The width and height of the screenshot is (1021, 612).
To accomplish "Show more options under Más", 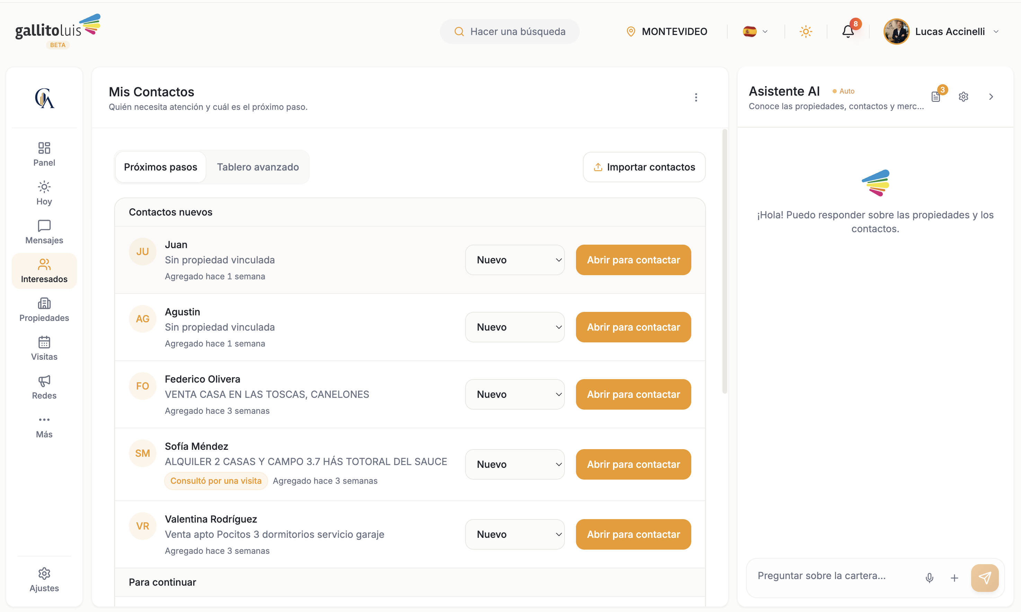I will click(44, 426).
